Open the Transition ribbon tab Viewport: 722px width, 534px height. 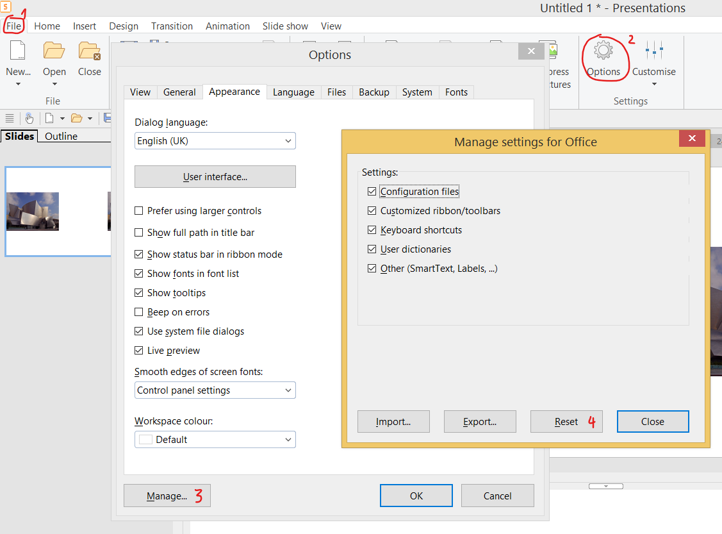[172, 26]
